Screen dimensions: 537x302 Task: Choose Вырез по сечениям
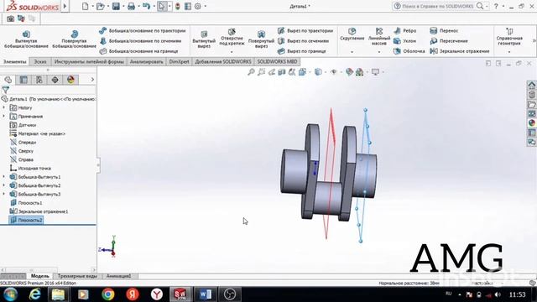click(304, 41)
